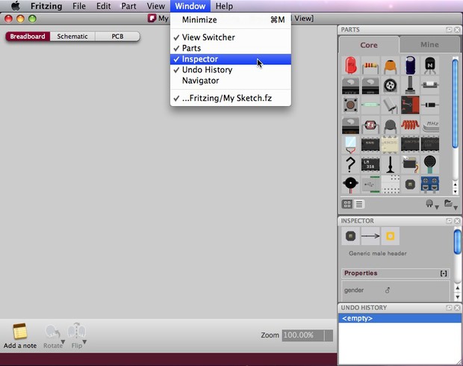This screenshot has width=463, height=366.
Task: Toggle View Switcher in Window menu
Action: click(231, 37)
